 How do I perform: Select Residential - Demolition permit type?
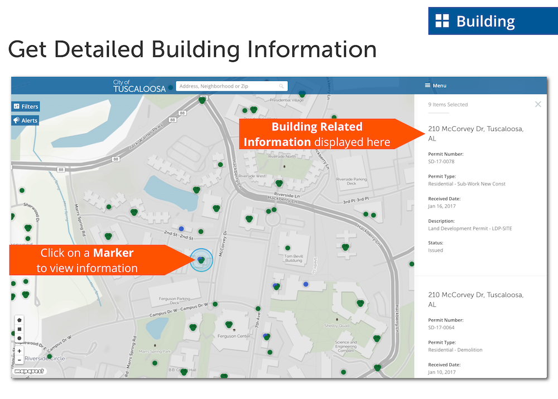coord(455,350)
